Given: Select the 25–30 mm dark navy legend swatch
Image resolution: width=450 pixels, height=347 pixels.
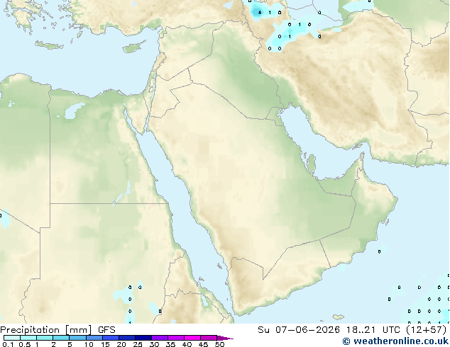Looking at the screenshot, I should pyautogui.click(x=143, y=338).
